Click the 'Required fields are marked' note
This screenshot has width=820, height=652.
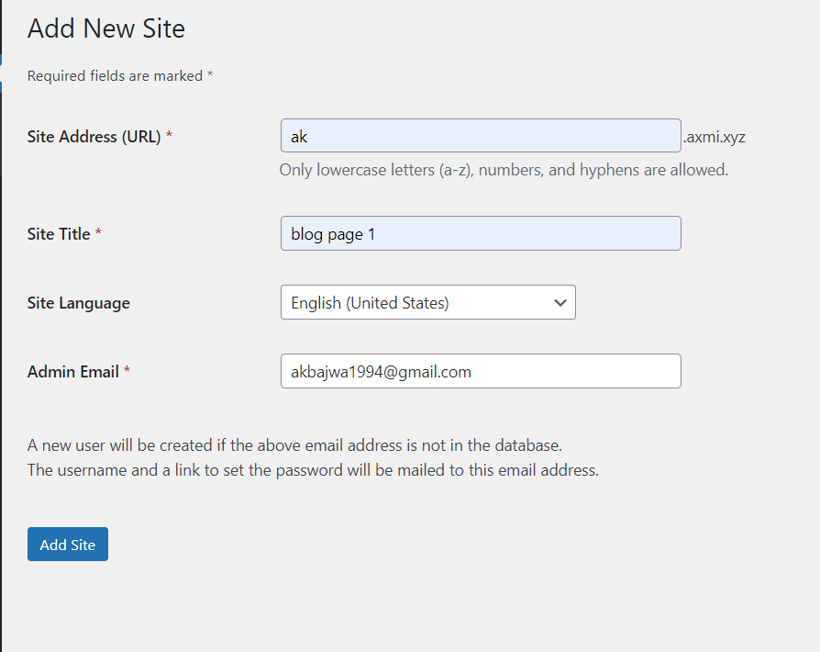click(120, 76)
